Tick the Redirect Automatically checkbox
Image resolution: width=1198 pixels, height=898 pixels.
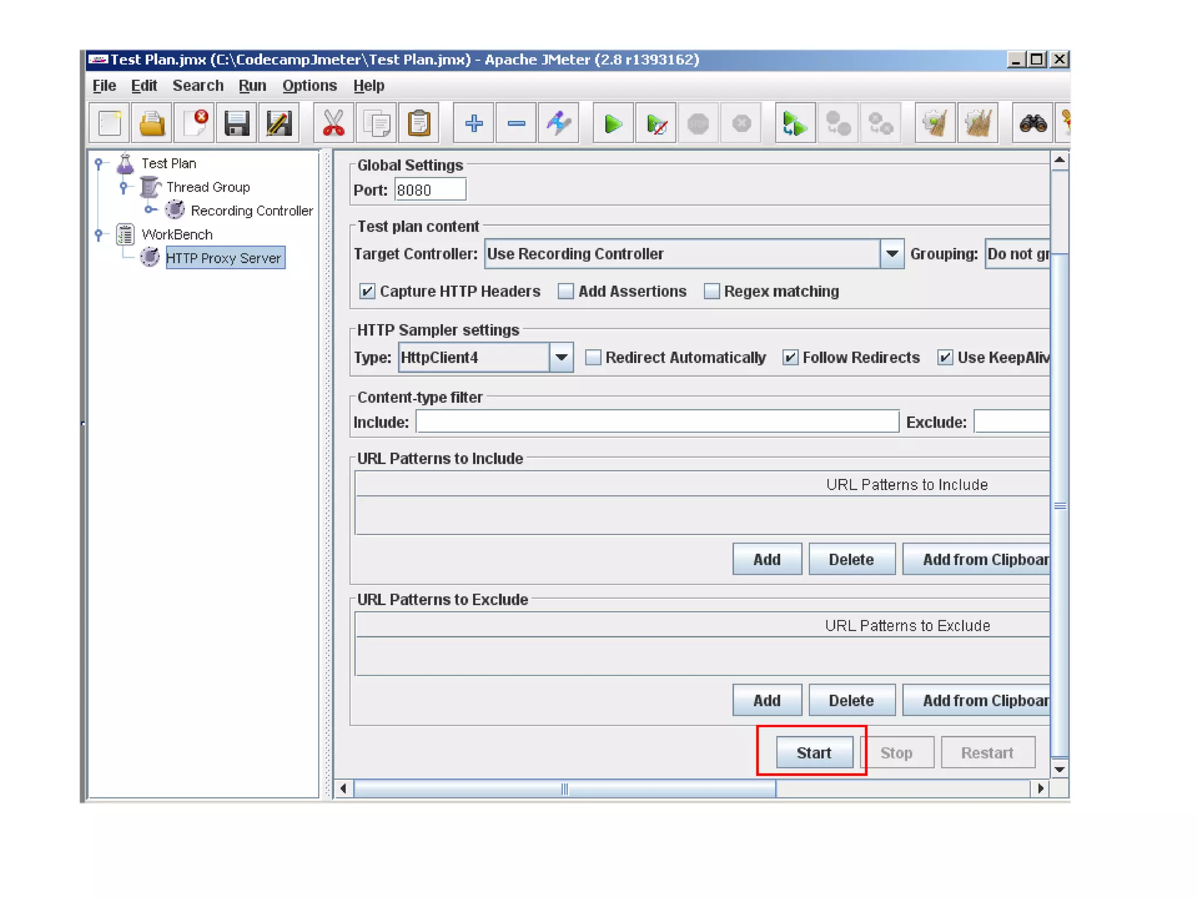coord(593,357)
